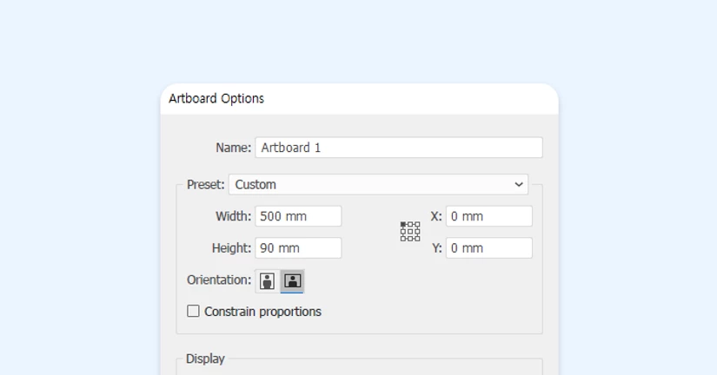Image resolution: width=717 pixels, height=375 pixels.
Task: Set reference point to top-center square
Action: pos(410,224)
